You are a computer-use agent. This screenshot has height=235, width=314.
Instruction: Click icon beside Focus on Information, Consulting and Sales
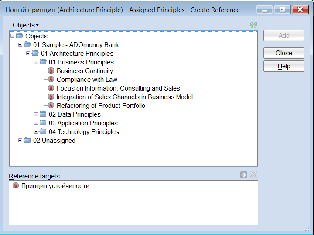[51, 88]
